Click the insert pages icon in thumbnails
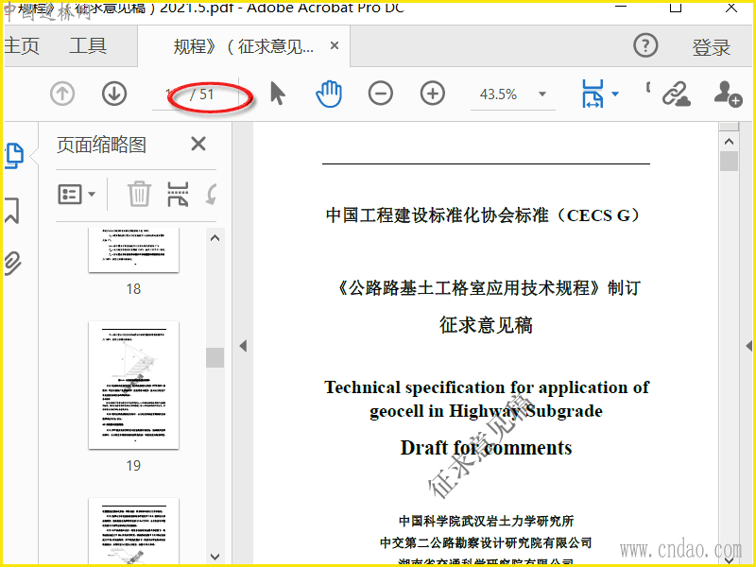Screen dimensions: 756x567 pos(178,194)
